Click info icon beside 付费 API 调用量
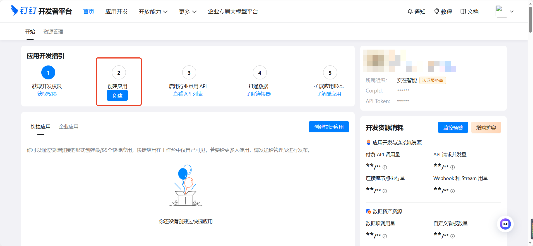 click(385, 167)
